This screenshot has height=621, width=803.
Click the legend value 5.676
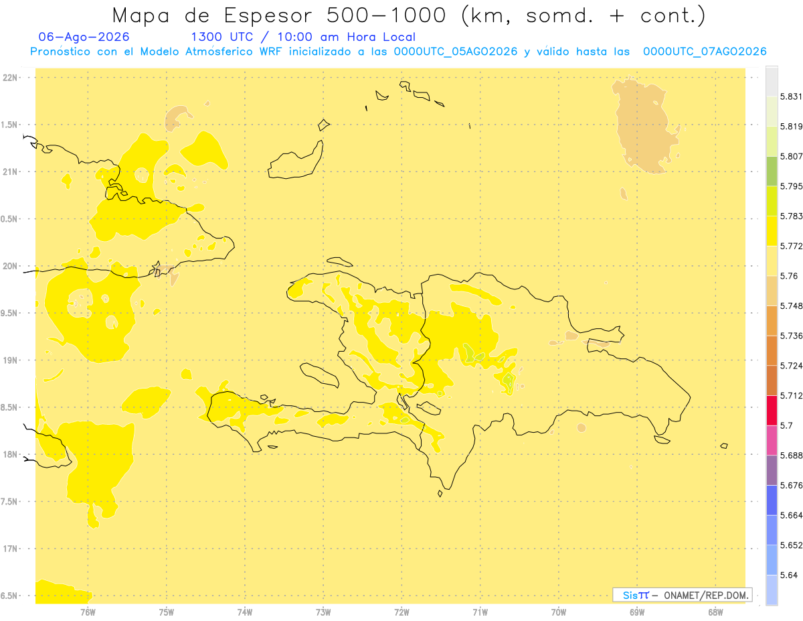click(x=791, y=486)
